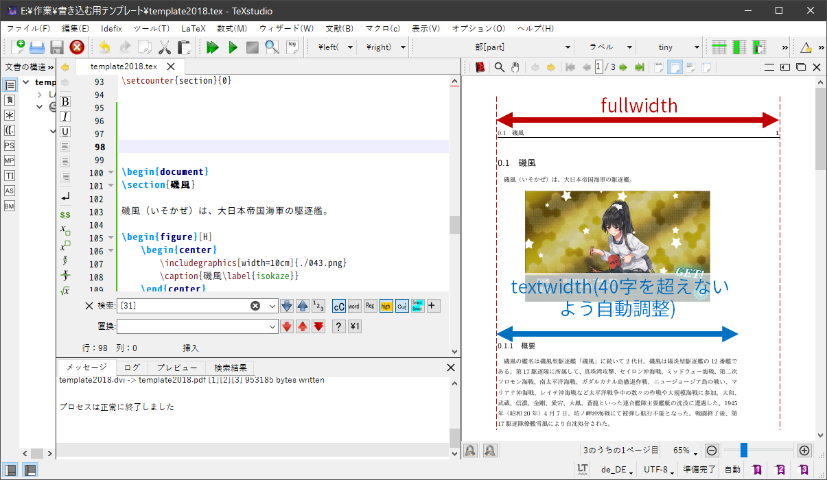Insert a table row with the green row icon
The image size is (827, 480).
719,47
